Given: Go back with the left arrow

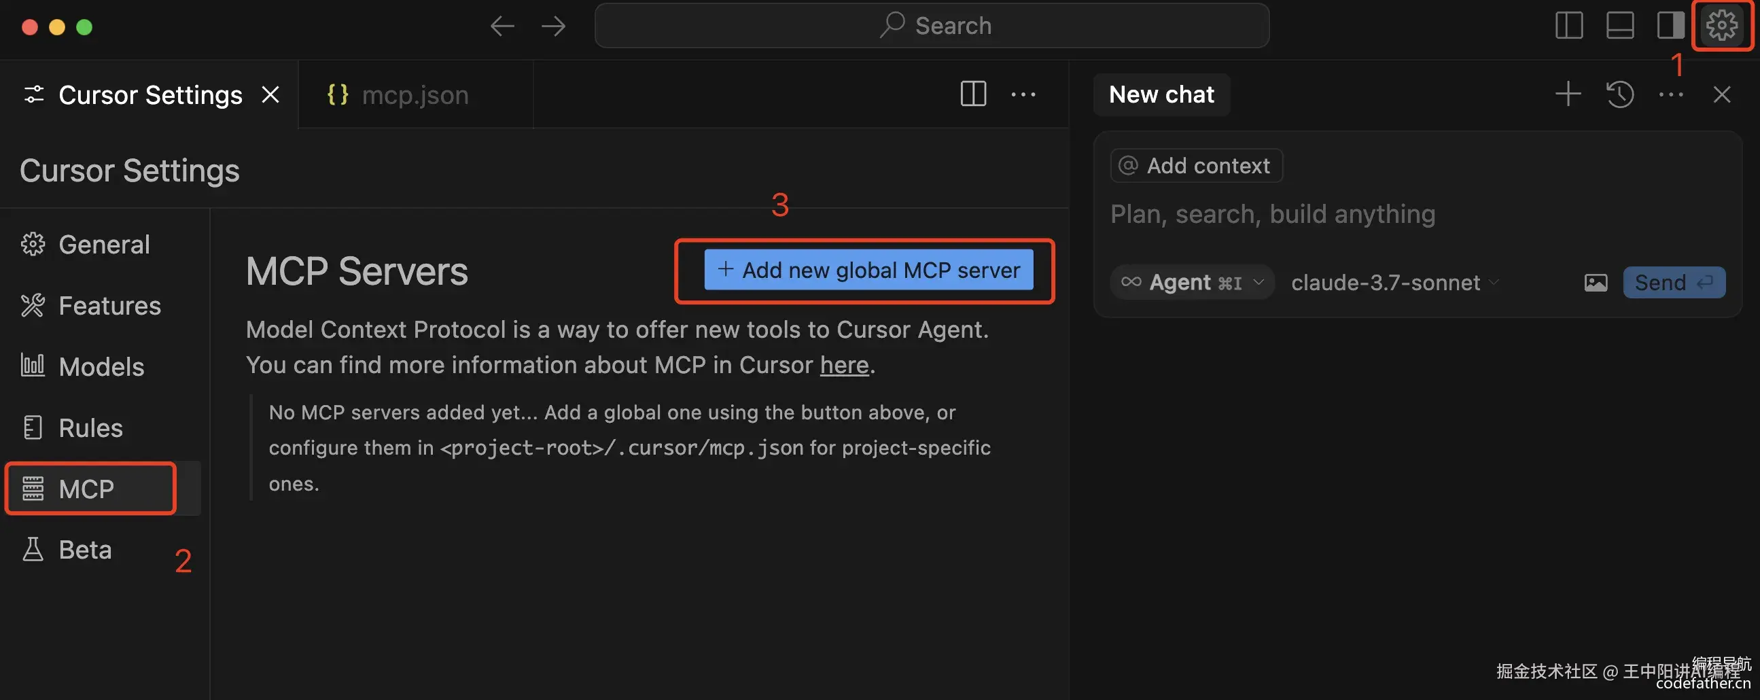Looking at the screenshot, I should pyautogui.click(x=502, y=27).
